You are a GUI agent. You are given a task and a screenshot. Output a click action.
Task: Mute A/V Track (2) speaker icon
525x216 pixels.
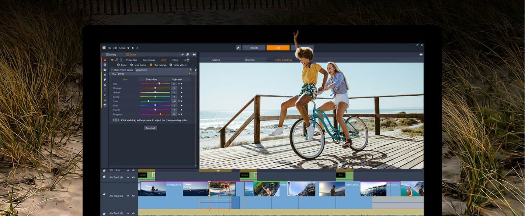click(x=133, y=196)
